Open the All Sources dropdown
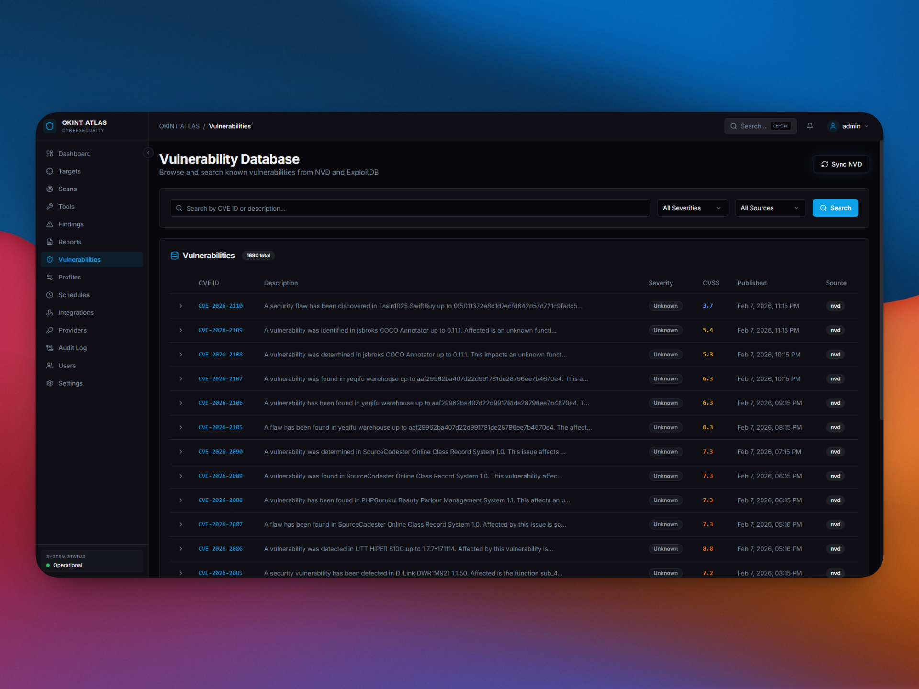Image resolution: width=919 pixels, height=689 pixels. click(769, 208)
